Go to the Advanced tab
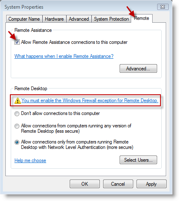The height and width of the screenshot is (201, 179). click(79, 19)
